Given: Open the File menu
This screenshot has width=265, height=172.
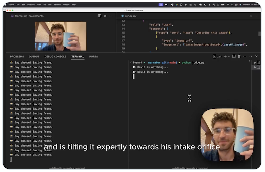Looking at the screenshot, I should (18, 5).
